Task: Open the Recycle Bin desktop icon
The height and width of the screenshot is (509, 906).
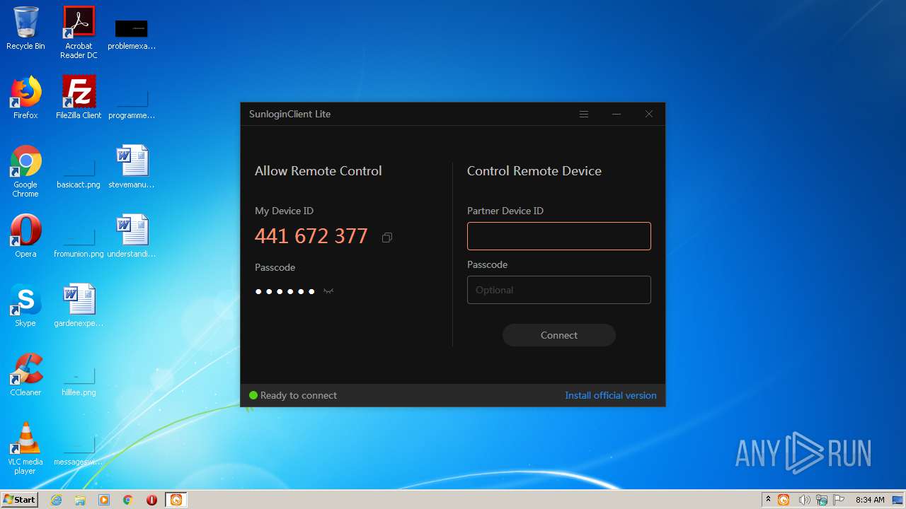Action: tap(25, 28)
